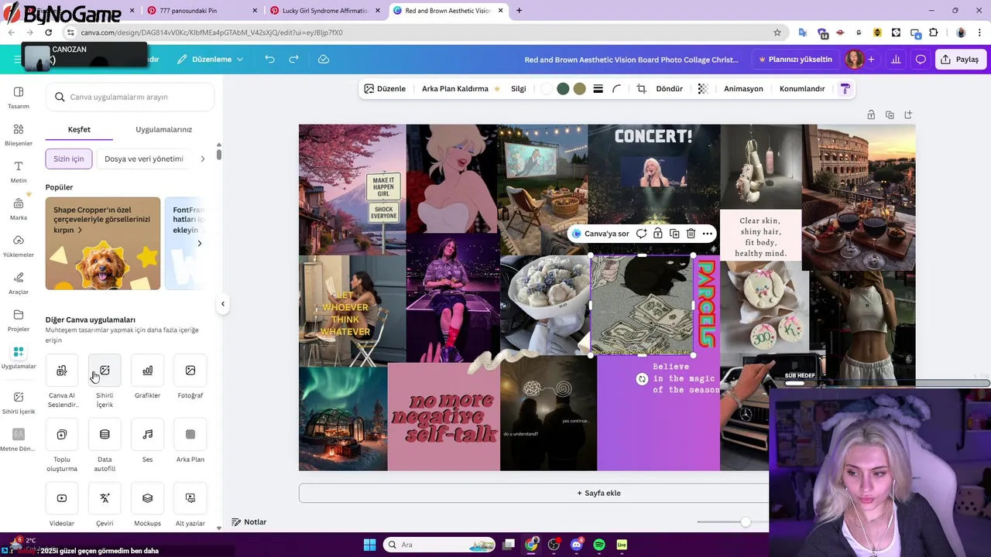Open the crop tool in toolbar
The image size is (991, 557).
point(641,89)
